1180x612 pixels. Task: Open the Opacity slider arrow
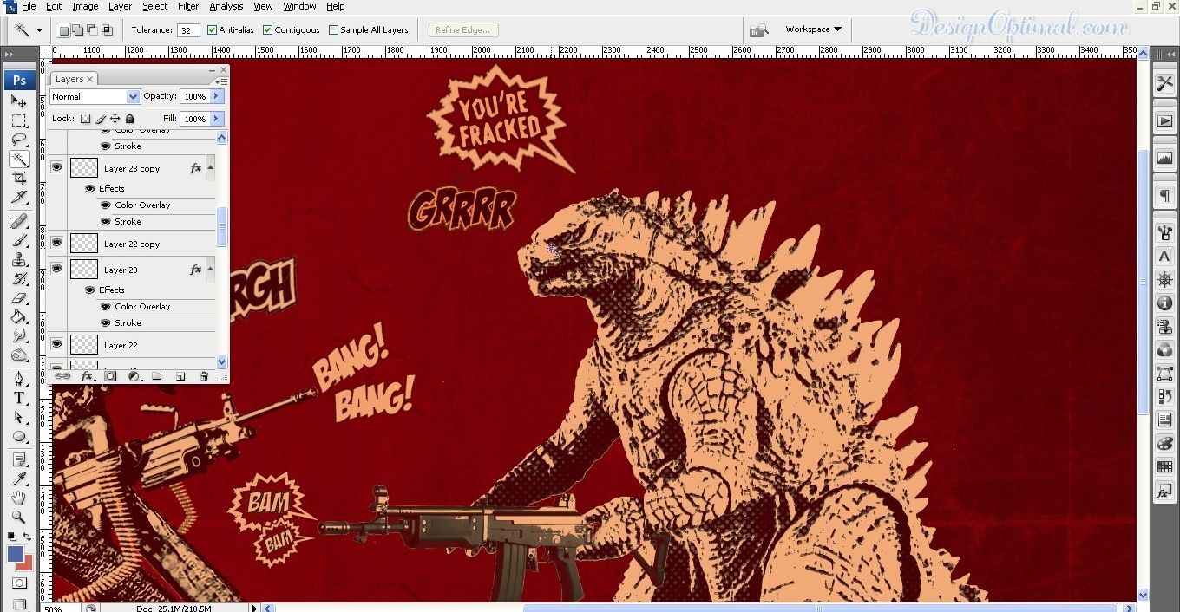point(217,96)
